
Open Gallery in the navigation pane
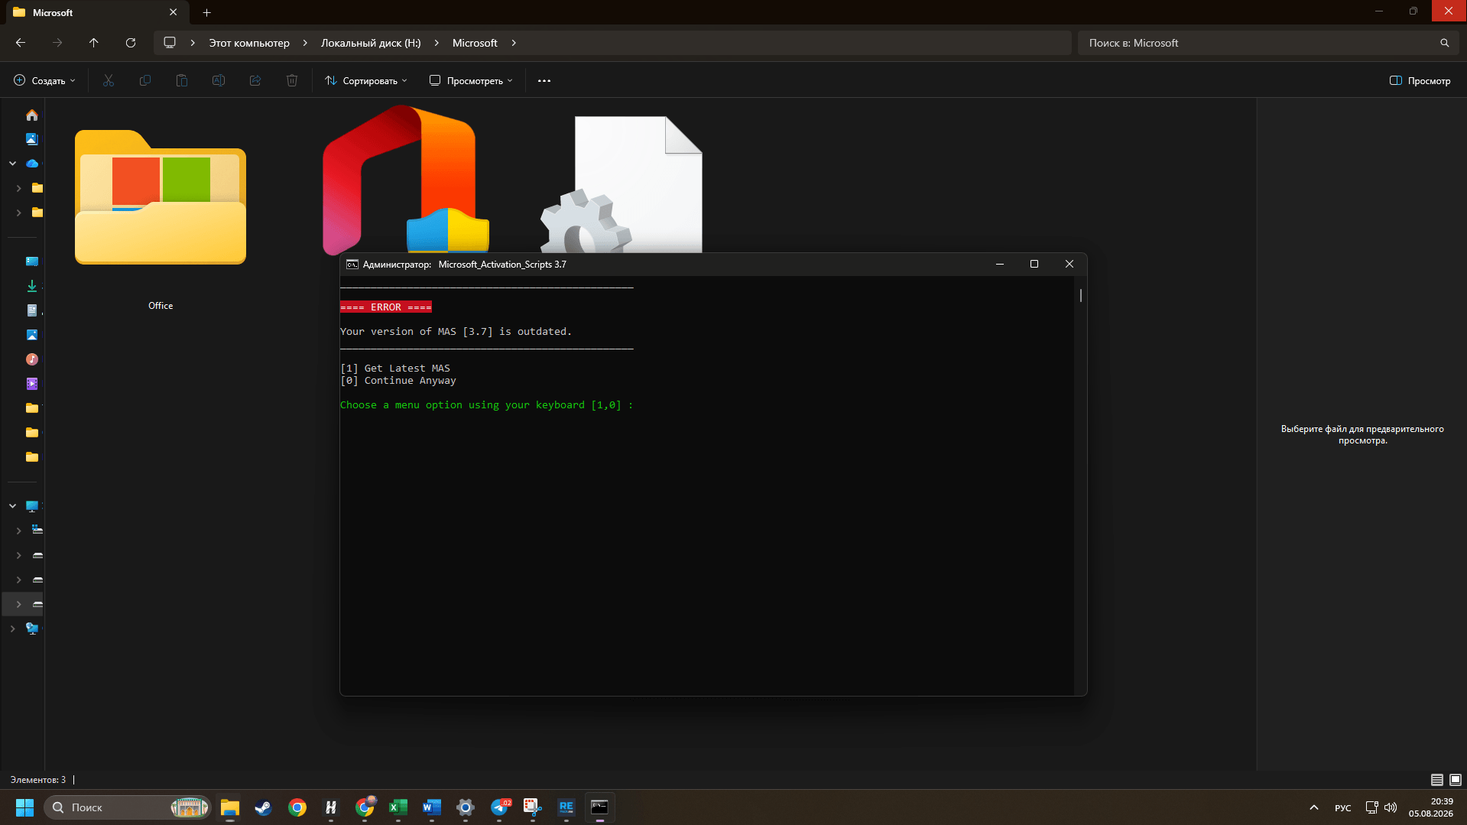32,139
